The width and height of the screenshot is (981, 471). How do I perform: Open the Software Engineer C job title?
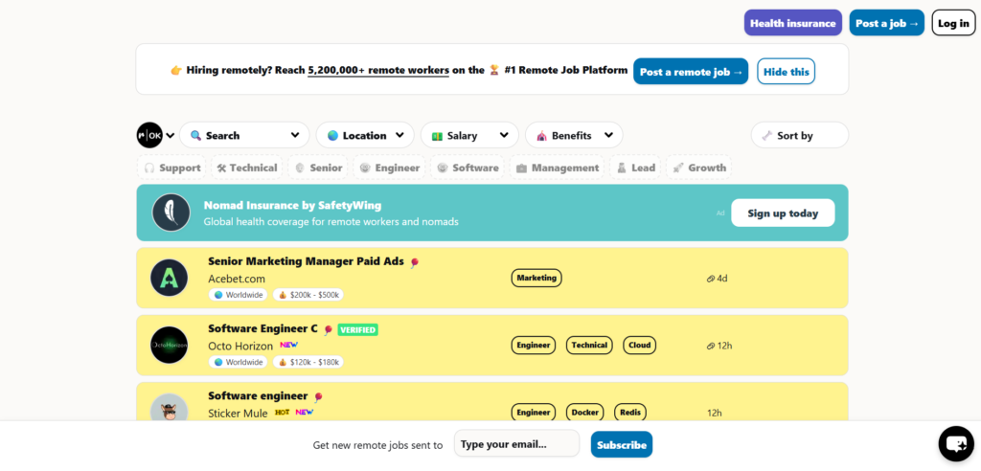click(262, 329)
